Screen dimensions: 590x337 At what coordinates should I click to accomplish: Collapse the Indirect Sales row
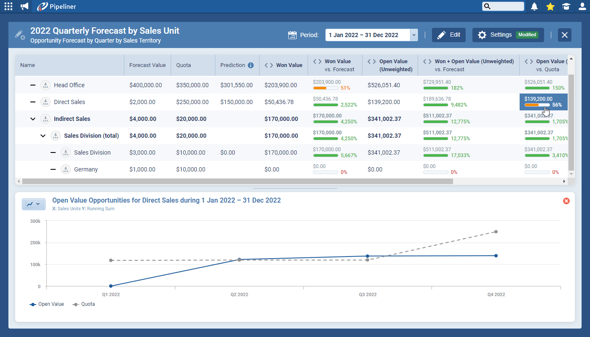(33, 119)
